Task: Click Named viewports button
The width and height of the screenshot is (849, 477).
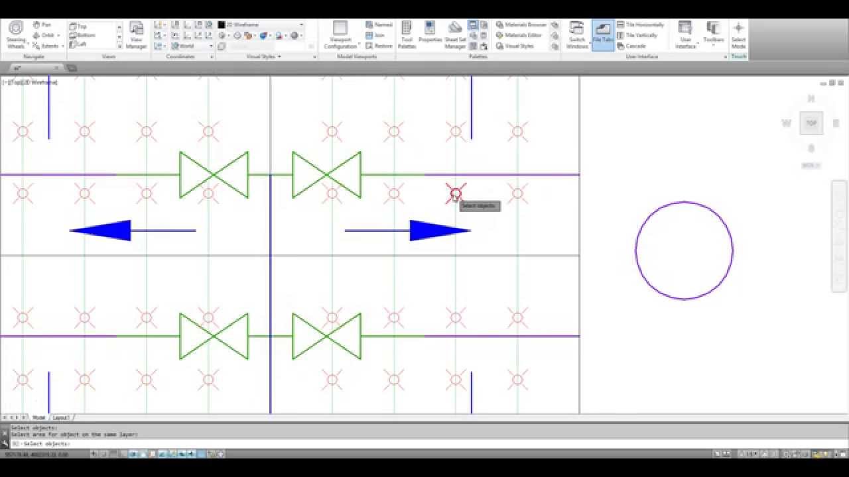Action: coord(379,25)
